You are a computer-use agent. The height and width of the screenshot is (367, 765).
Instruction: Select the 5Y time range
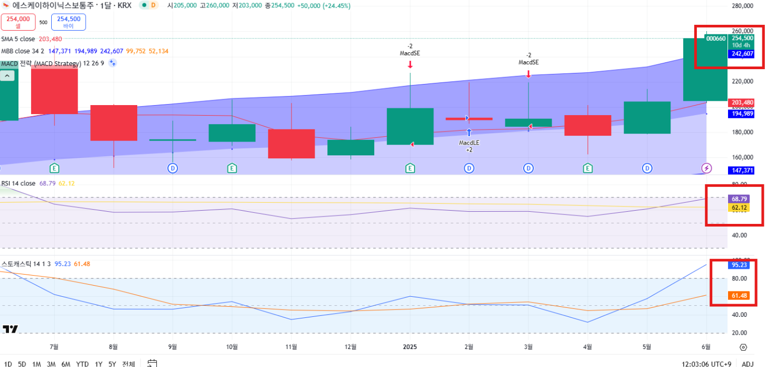pyautogui.click(x=112, y=364)
